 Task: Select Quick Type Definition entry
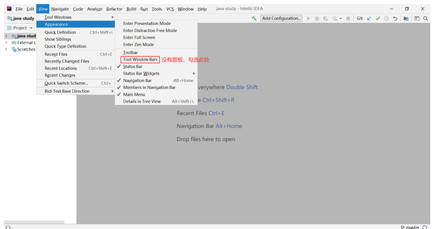coord(76,46)
